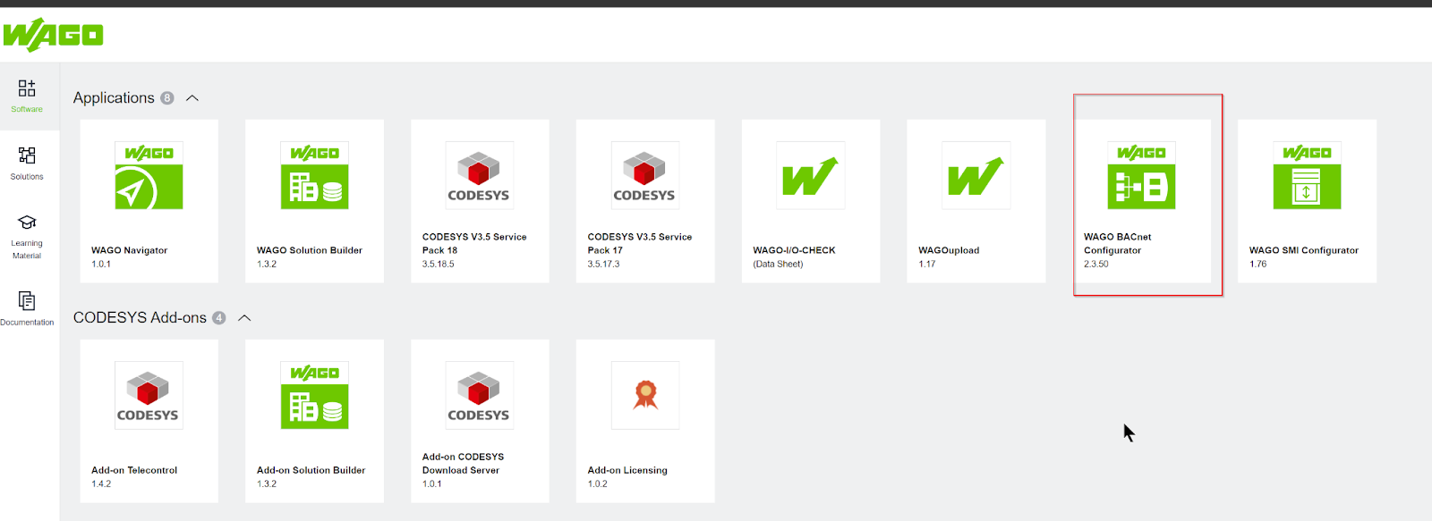This screenshot has height=521, width=1432.
Task: Click the CODESYS Add-ons count badge 4
Action: click(219, 318)
